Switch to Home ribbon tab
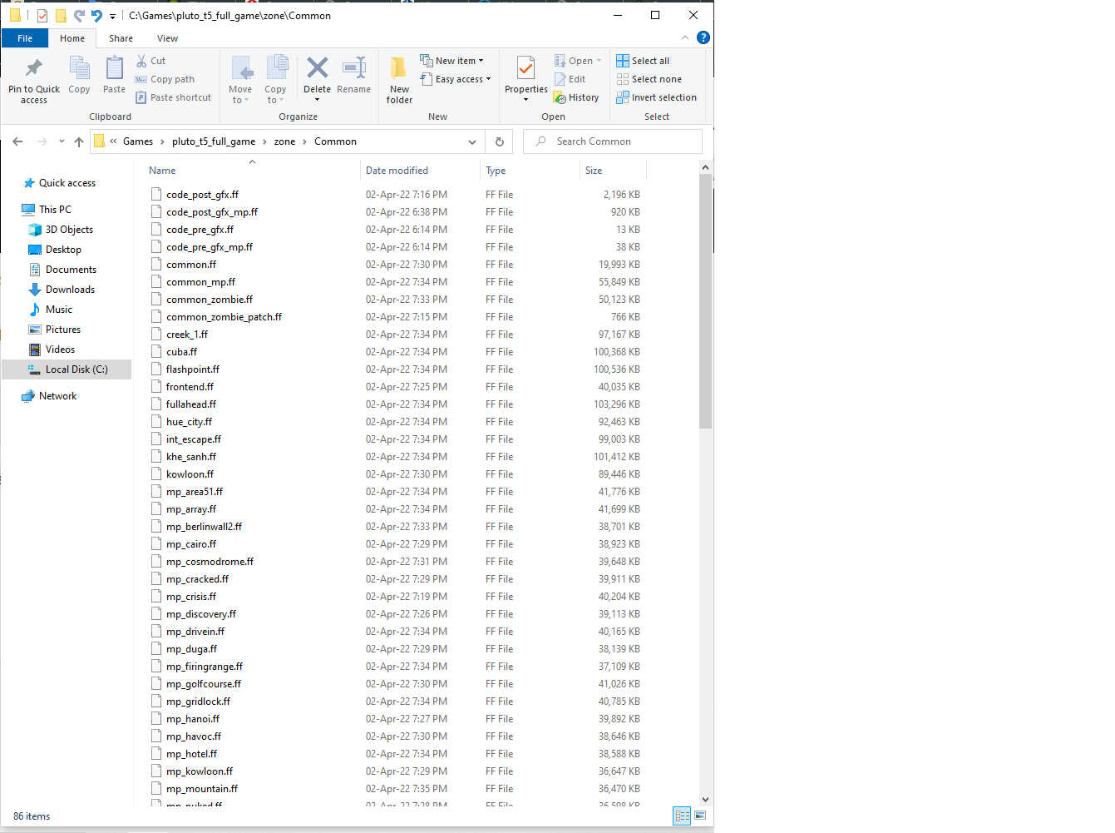 (72, 38)
